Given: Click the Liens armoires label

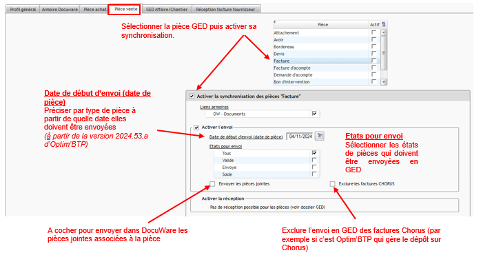Looking at the screenshot, I should tap(214, 107).
